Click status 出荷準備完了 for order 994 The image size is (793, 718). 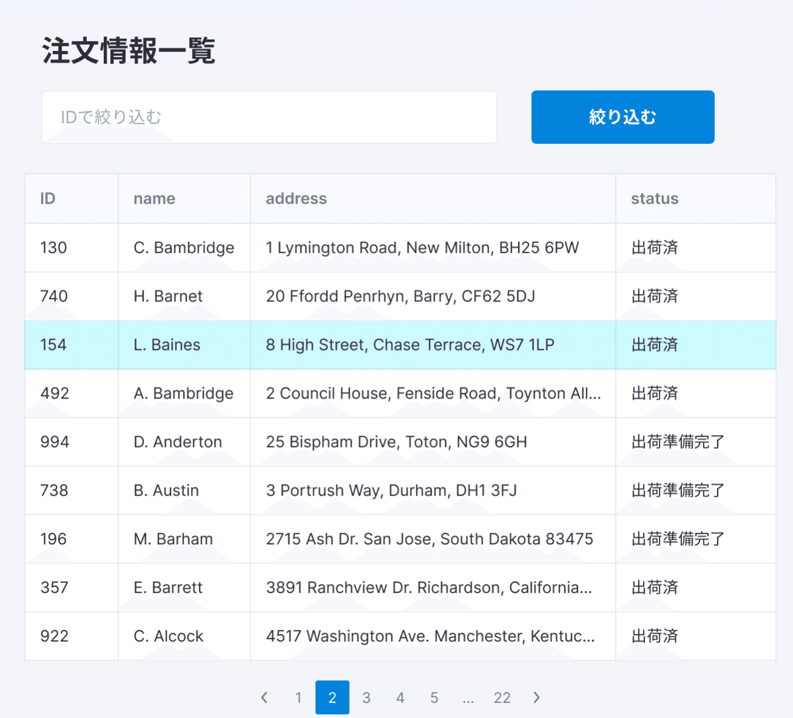pyautogui.click(x=678, y=442)
